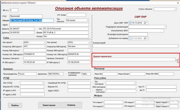This screenshot has height=110, width=180.
Task: Select the Долгота field 36,609120
Action: click(x=22, y=33)
